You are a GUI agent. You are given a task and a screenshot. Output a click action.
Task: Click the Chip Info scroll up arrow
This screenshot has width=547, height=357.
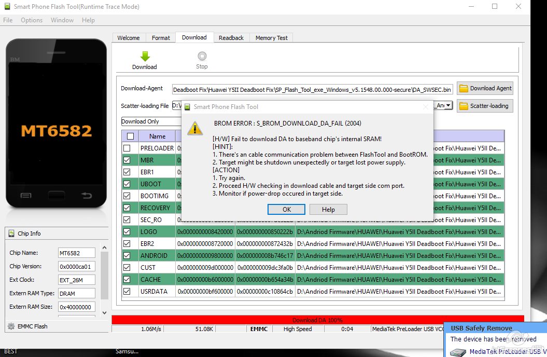(104, 248)
